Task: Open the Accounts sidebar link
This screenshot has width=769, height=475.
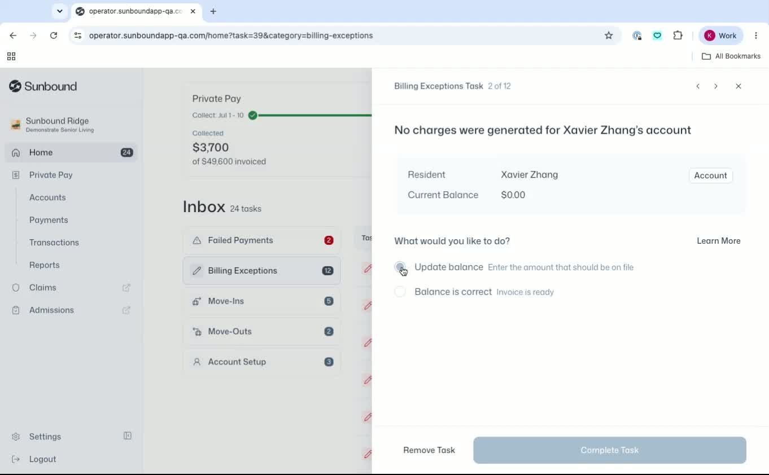Action: [47, 197]
